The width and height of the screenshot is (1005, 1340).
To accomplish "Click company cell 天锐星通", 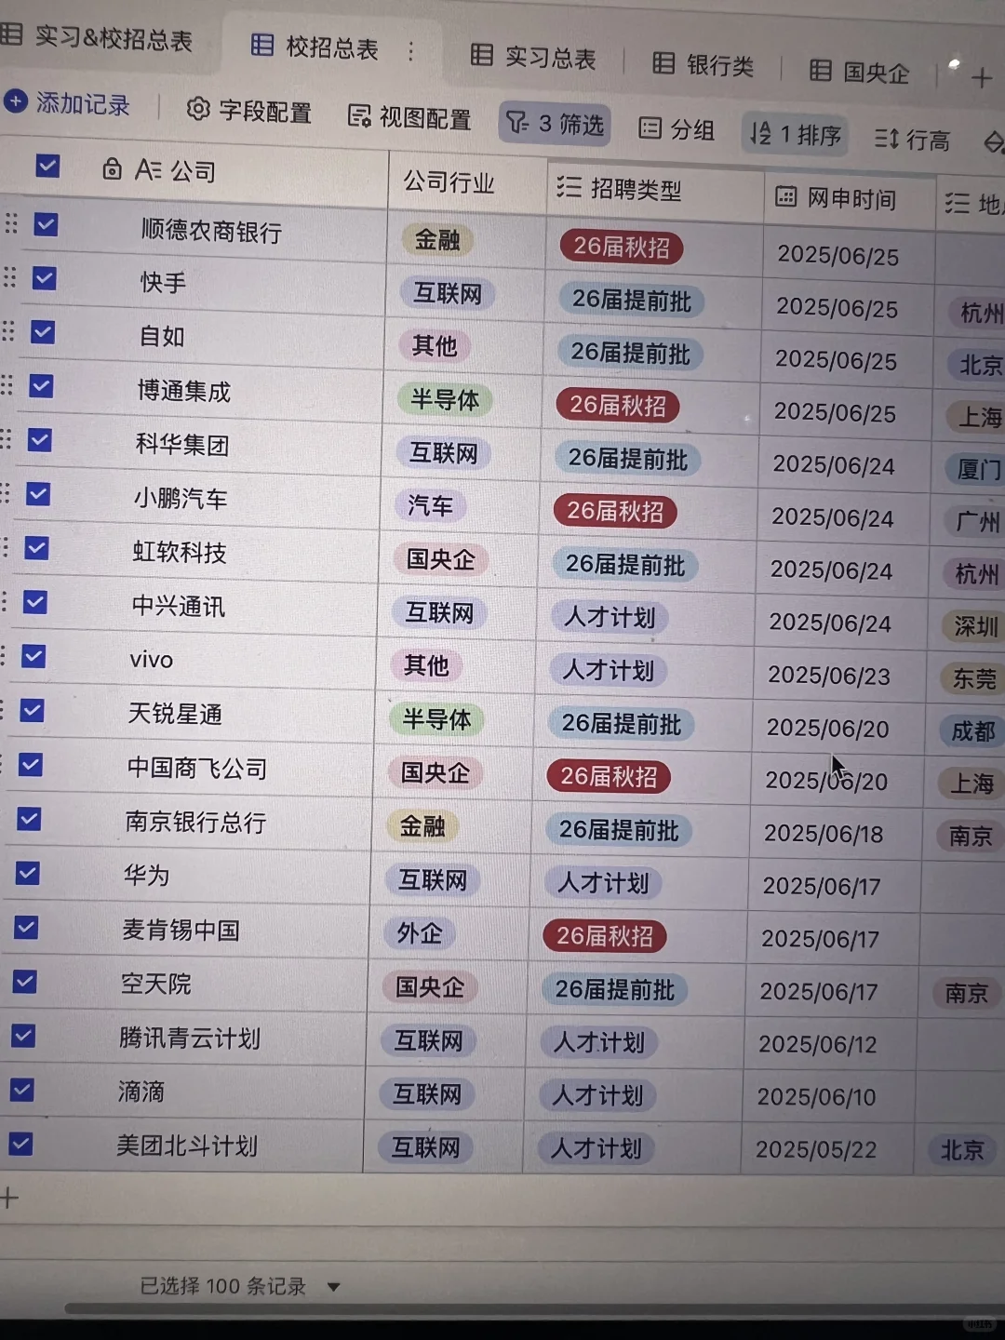I will coord(175,714).
